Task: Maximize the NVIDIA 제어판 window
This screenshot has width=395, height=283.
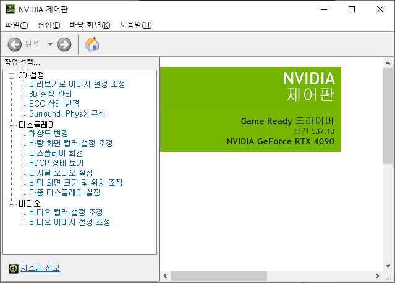Action: [352, 9]
